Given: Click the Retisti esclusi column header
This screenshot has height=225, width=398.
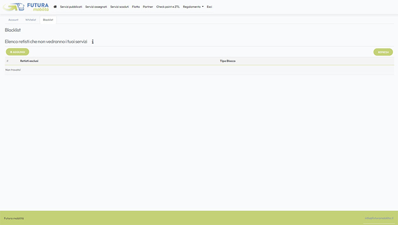Looking at the screenshot, I should (29, 61).
